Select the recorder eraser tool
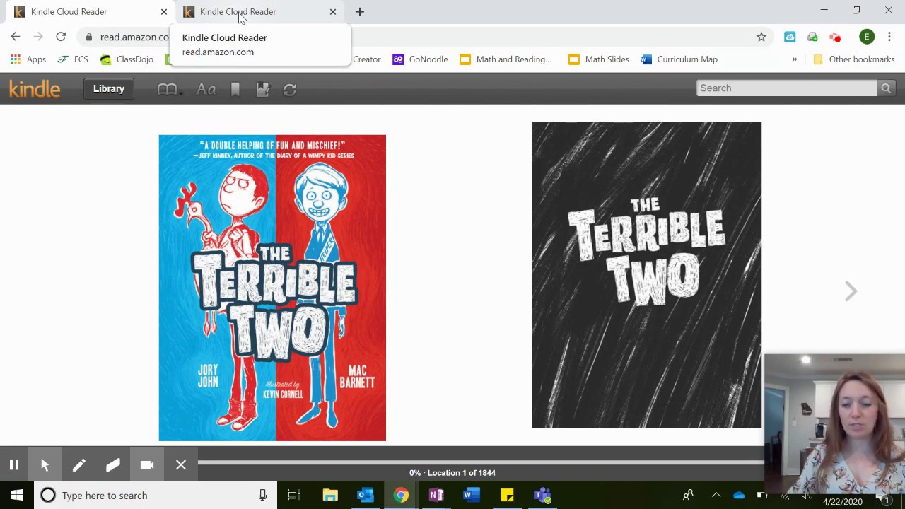Image resolution: width=905 pixels, height=509 pixels. pos(112,464)
